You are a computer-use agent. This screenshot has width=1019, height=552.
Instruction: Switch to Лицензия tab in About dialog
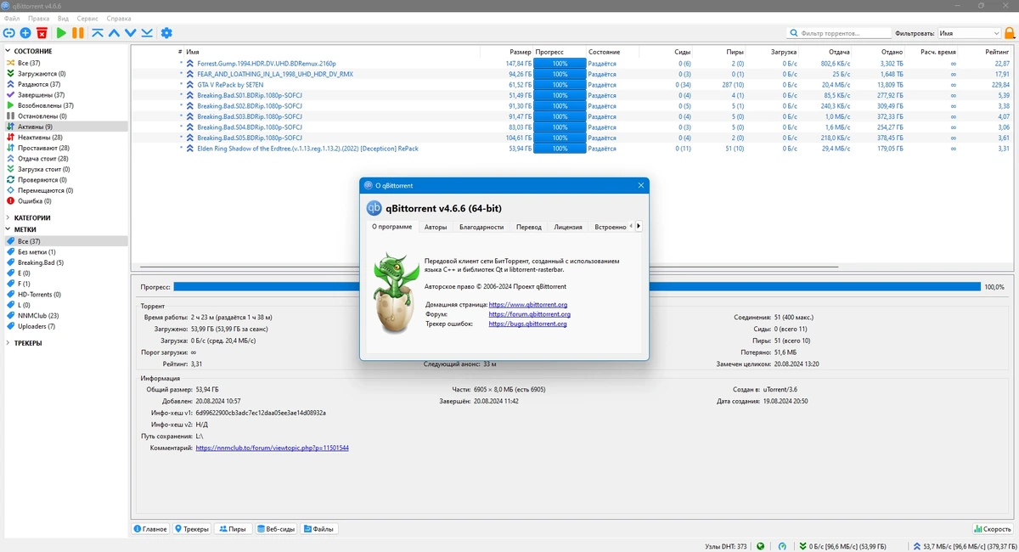pyautogui.click(x=568, y=227)
